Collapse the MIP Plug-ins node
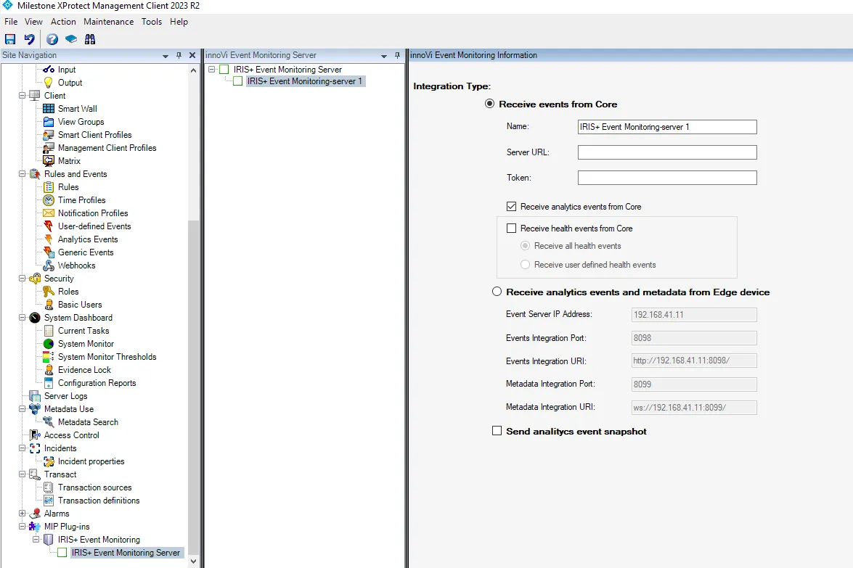This screenshot has width=853, height=568. 23,527
